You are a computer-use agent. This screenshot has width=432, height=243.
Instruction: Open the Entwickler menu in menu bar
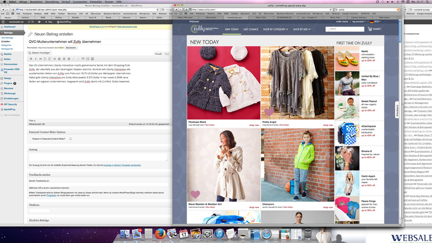tap(96, 2)
